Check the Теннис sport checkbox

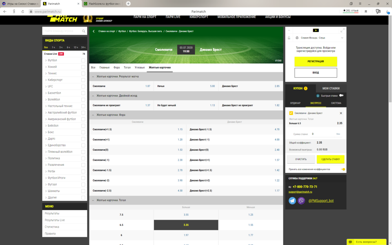tap(83, 73)
